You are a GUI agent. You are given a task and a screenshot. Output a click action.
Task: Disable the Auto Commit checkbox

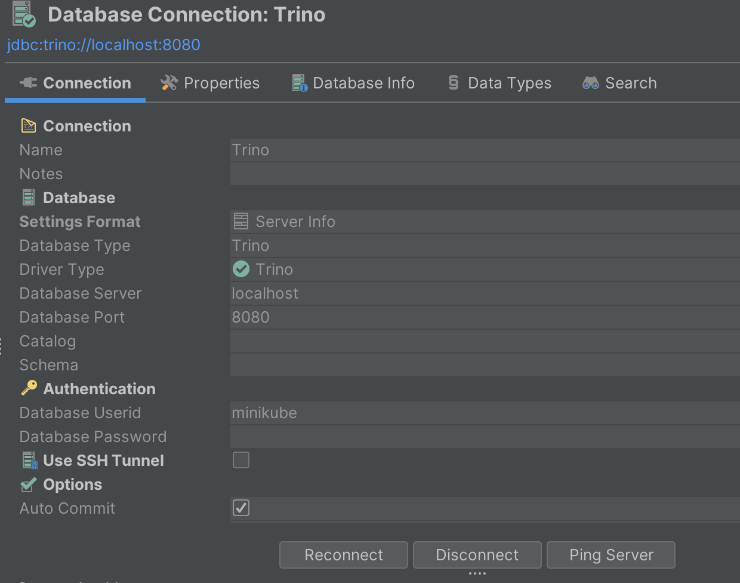click(240, 508)
